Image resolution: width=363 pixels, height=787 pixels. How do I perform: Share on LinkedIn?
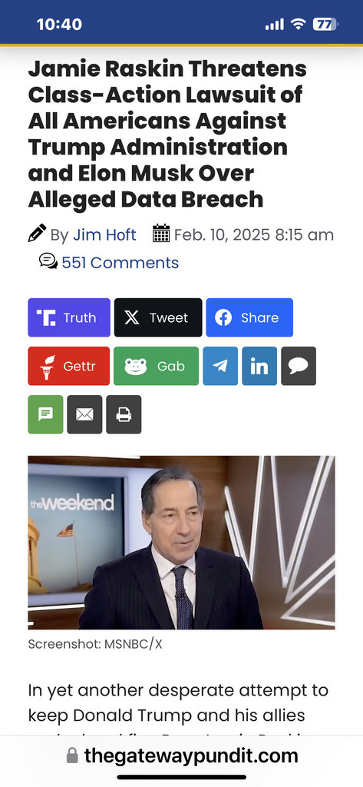click(x=259, y=366)
